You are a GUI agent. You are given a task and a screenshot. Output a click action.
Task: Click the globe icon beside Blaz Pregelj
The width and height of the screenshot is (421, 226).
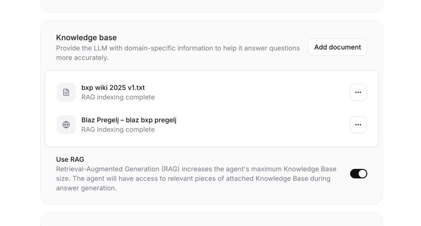coord(66,125)
